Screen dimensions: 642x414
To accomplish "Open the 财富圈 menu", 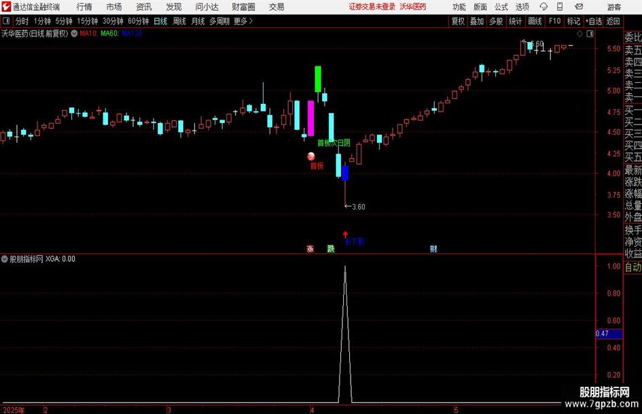I will (x=243, y=7).
